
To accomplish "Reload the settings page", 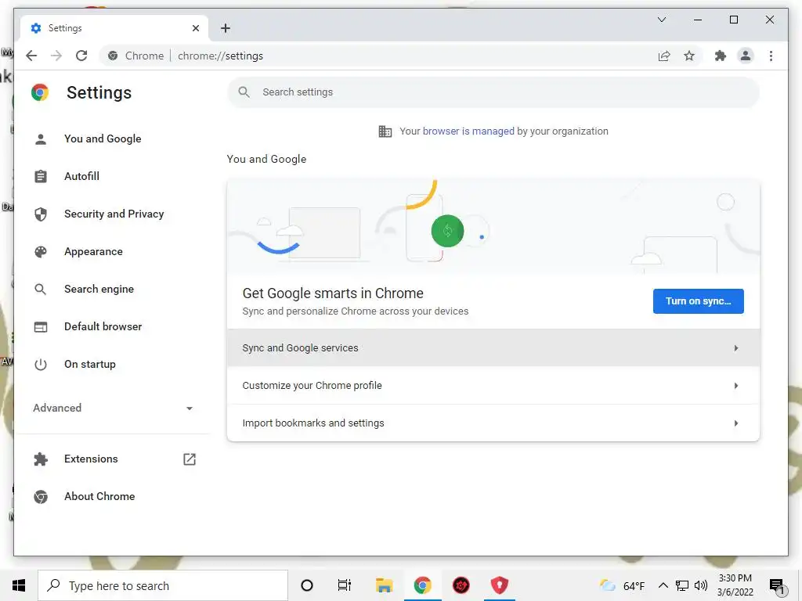I will (81, 56).
